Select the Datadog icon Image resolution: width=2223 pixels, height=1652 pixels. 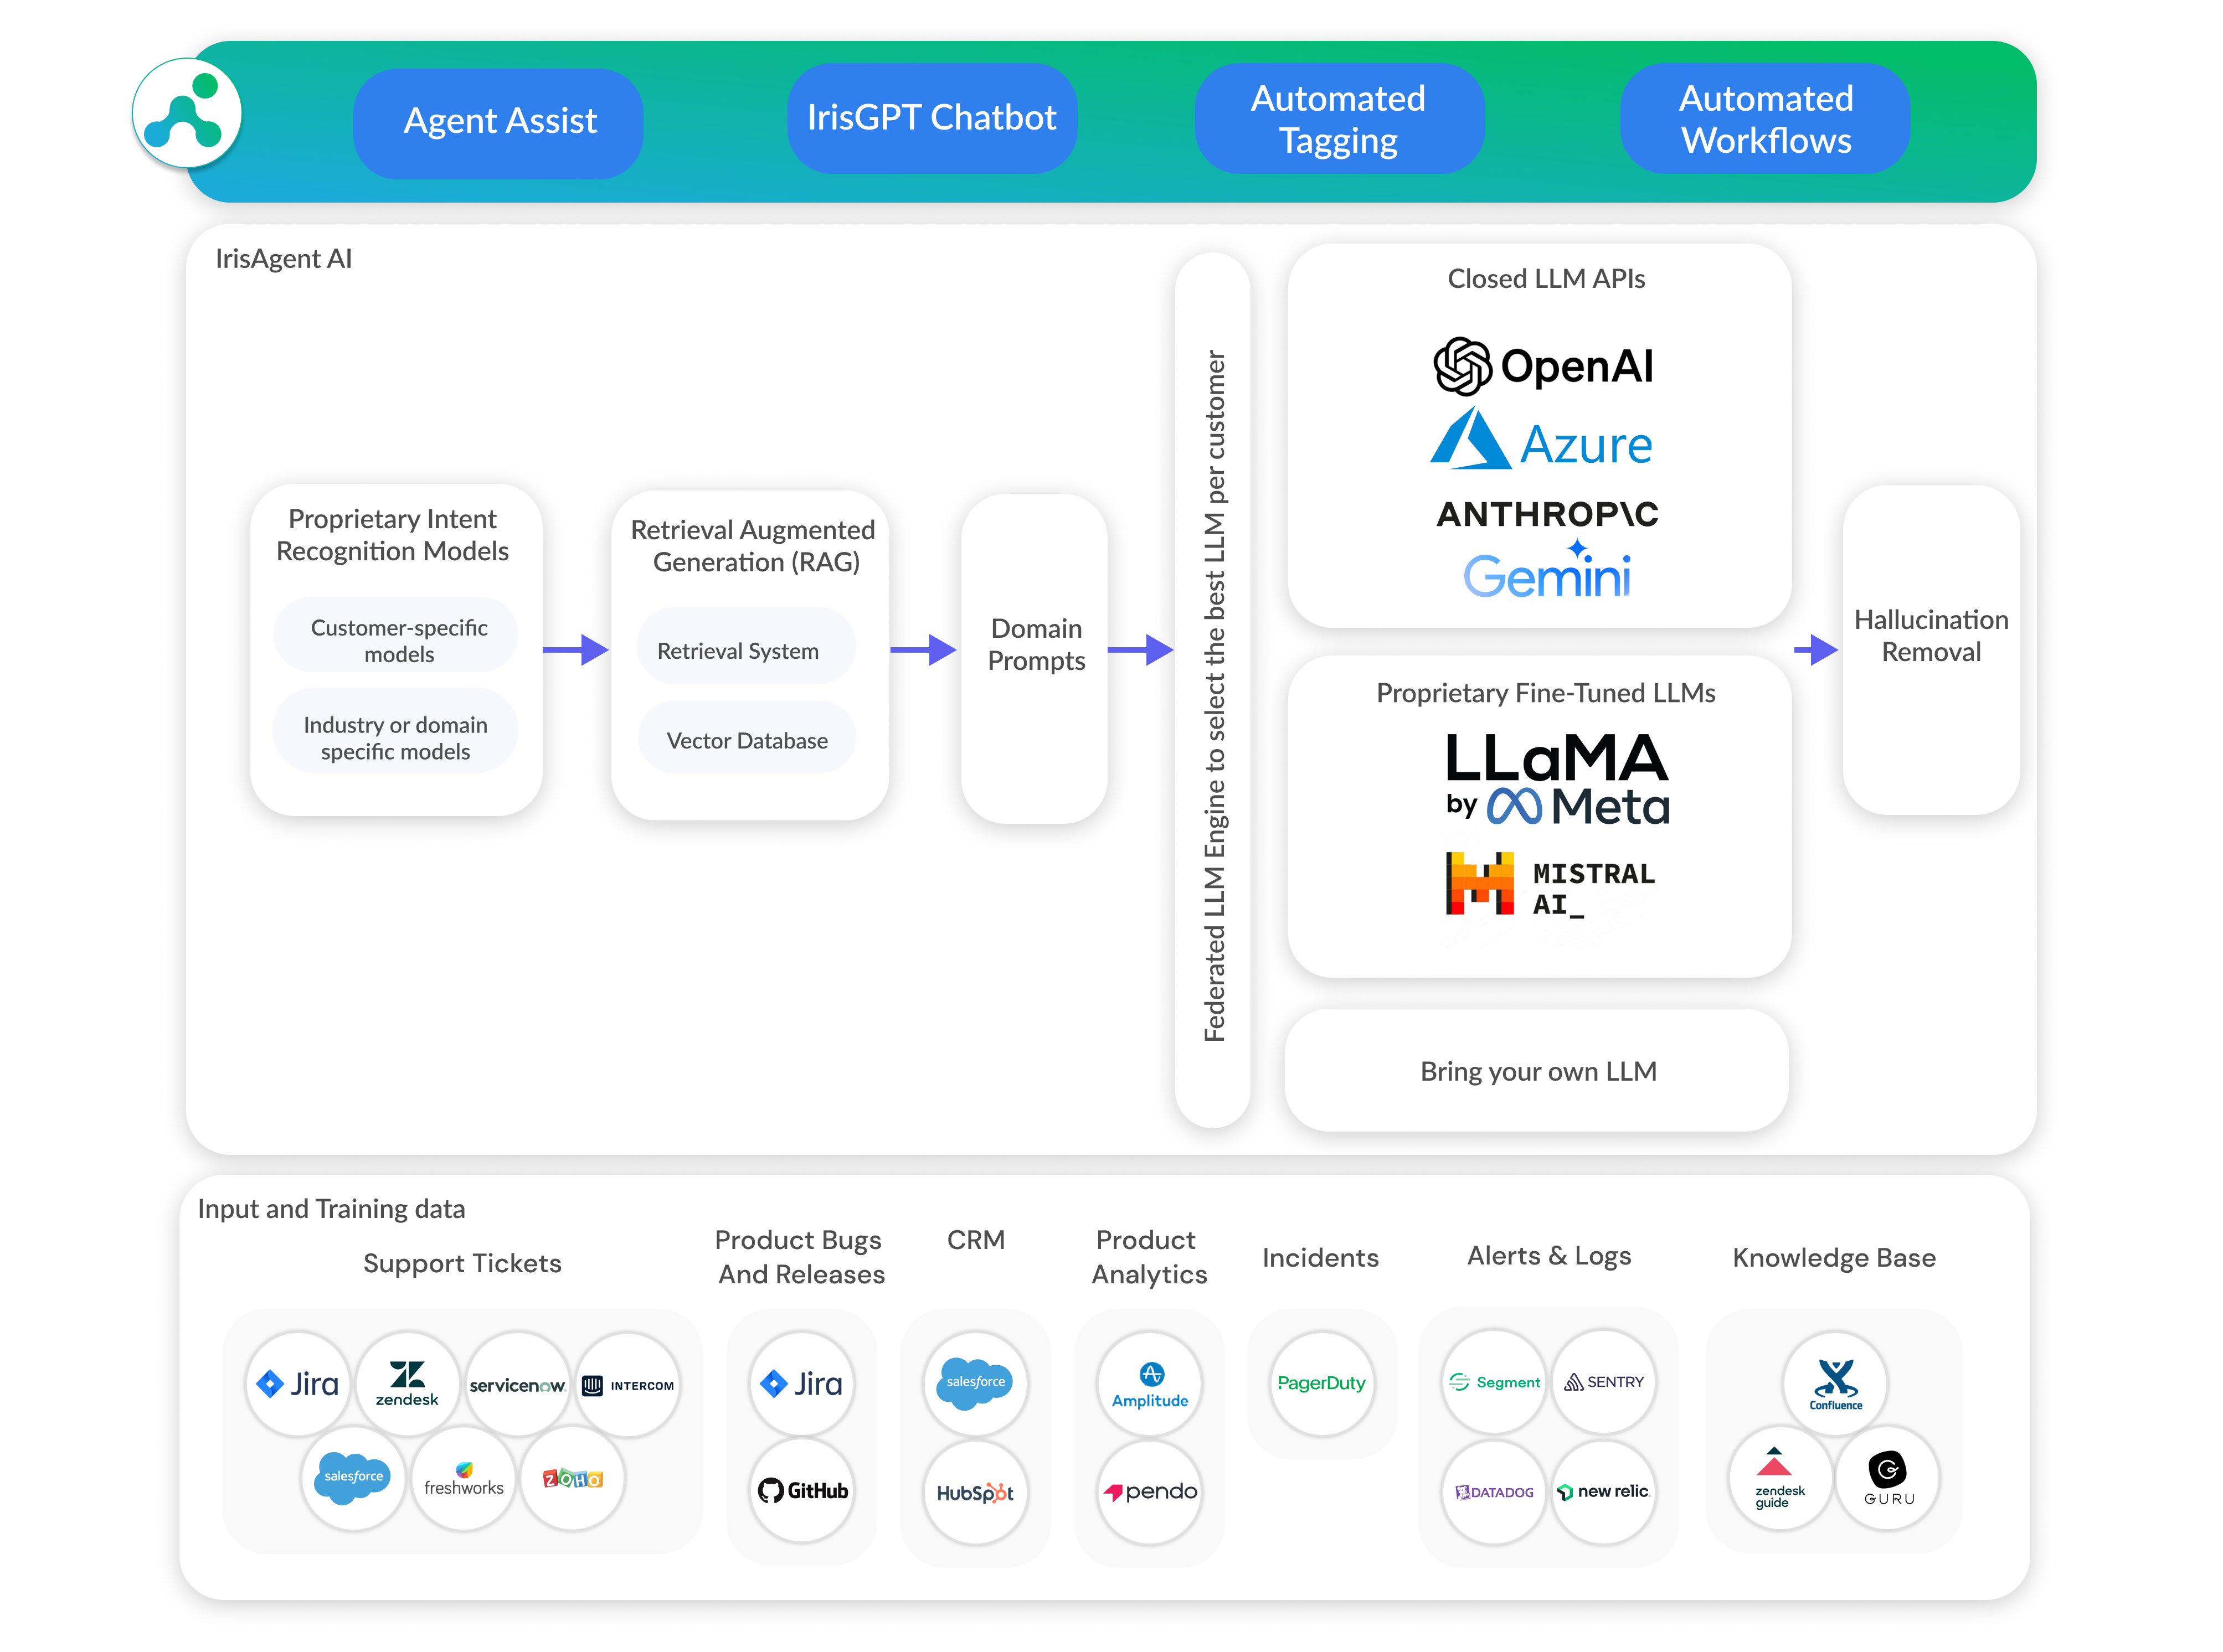tap(1494, 1492)
